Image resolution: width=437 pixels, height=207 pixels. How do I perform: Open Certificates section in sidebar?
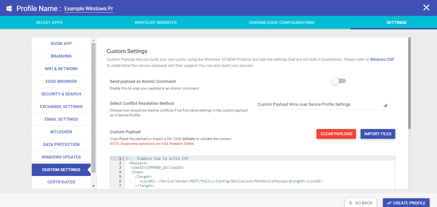coord(61,182)
